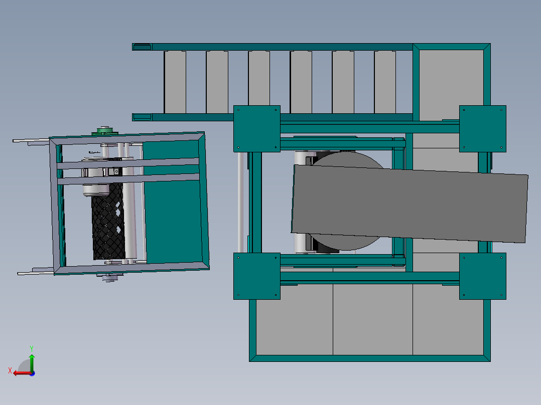541x405 pixels.
Task: Select the bottom teal border beam of the main frame
Action: pyautogui.click(x=370, y=358)
